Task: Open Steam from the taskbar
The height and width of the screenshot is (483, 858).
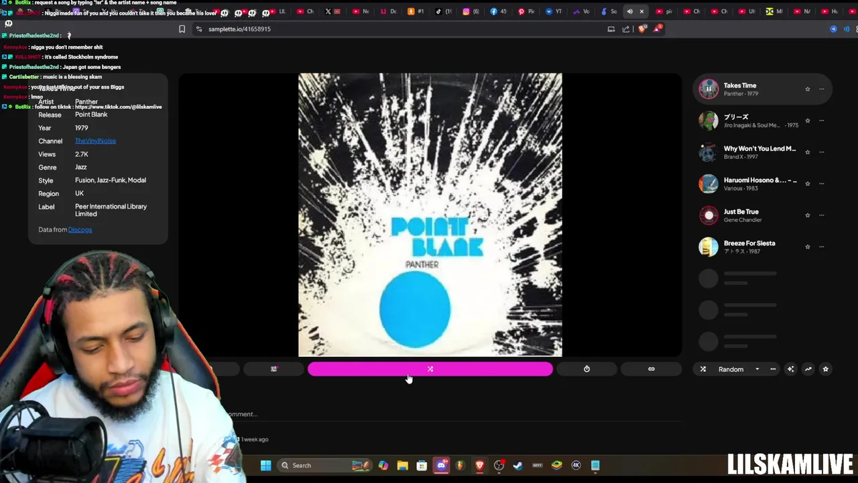Action: 518,466
